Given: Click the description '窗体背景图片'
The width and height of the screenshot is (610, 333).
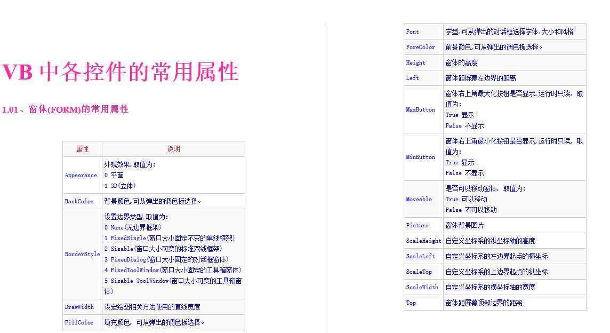Looking at the screenshot, I should 464,225.
